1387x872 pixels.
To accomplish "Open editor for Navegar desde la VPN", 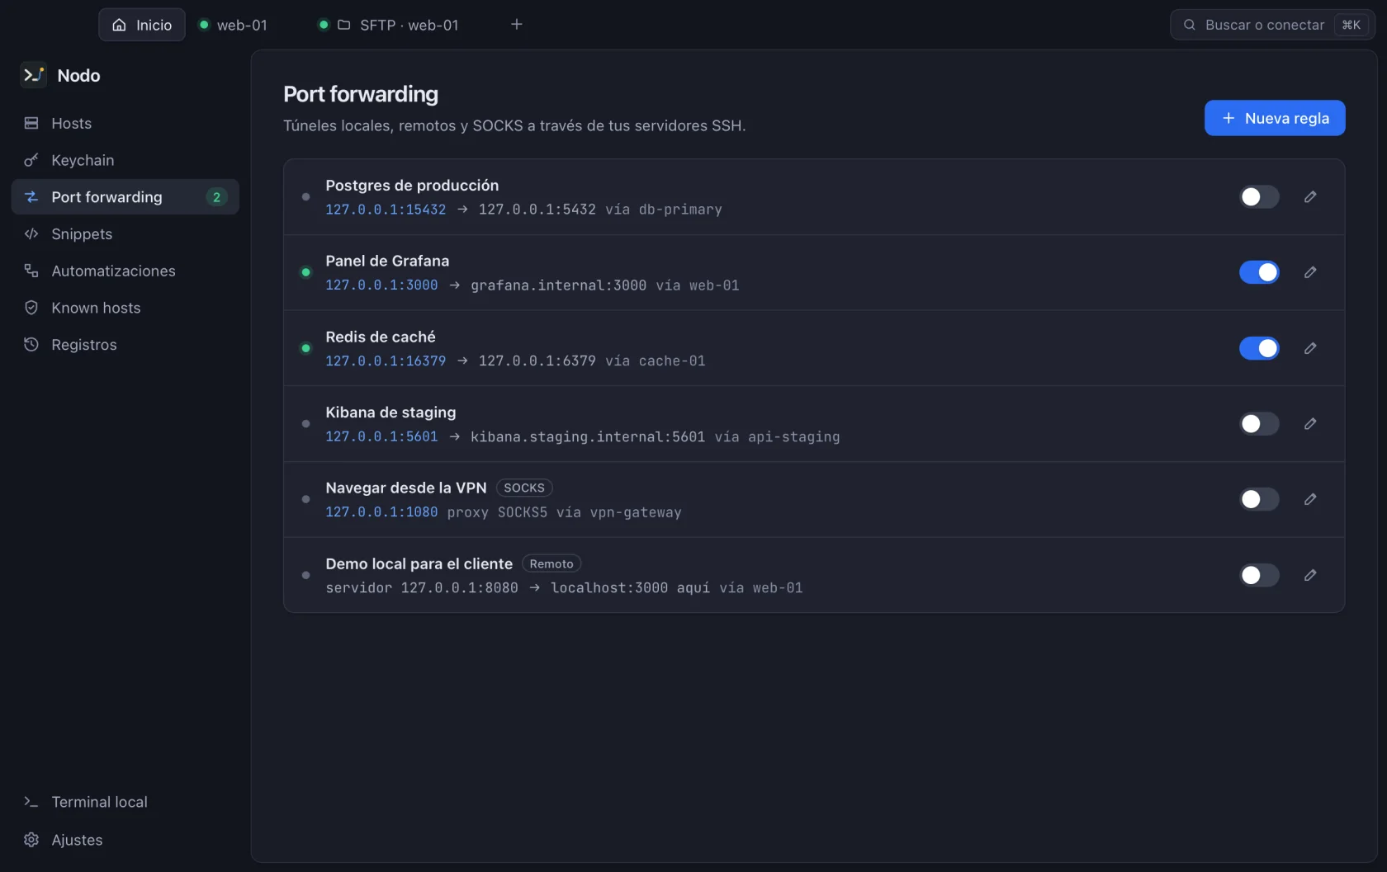I will coord(1310,499).
